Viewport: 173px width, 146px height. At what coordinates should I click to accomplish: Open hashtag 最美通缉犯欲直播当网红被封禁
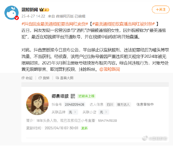point(124,24)
